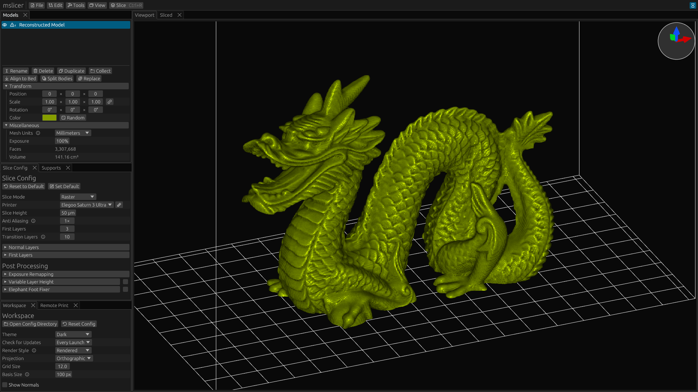The height and width of the screenshot is (392, 698).
Task: Align the model to bed
Action: [20, 79]
